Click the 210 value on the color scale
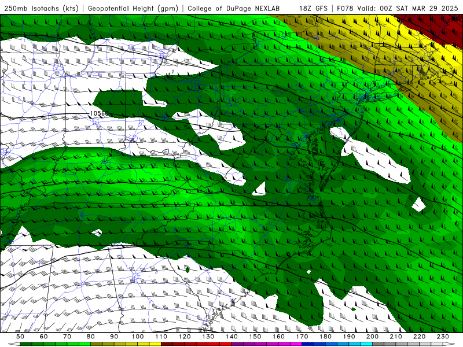This screenshot has width=463, height=347. (x=396, y=337)
